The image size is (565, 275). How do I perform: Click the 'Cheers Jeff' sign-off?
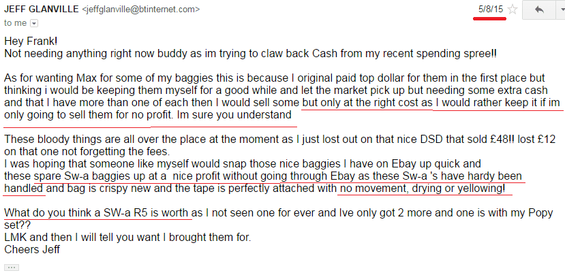(x=32, y=249)
